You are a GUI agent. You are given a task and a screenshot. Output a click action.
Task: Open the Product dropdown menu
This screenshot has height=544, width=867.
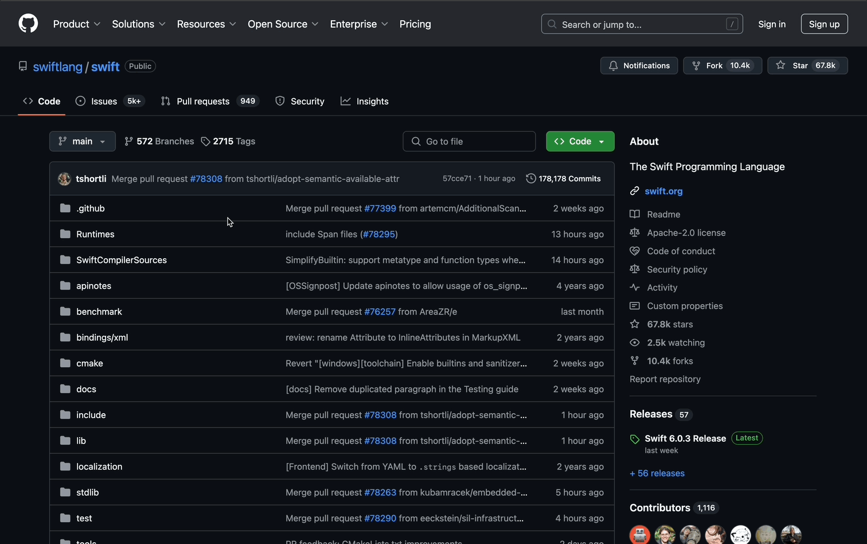77,24
